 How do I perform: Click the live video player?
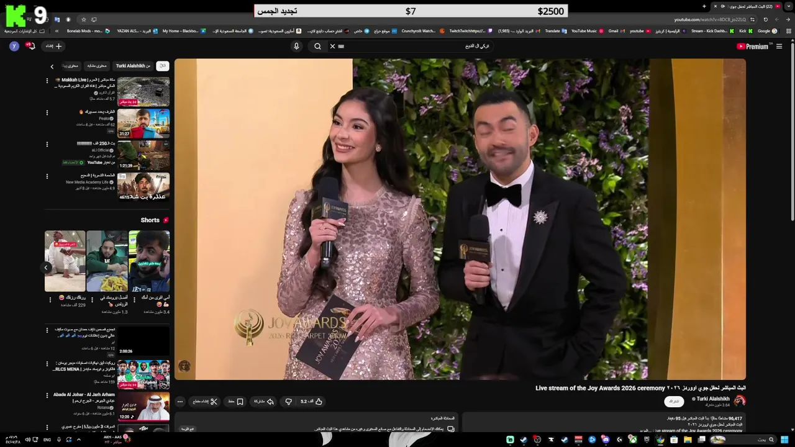460,219
